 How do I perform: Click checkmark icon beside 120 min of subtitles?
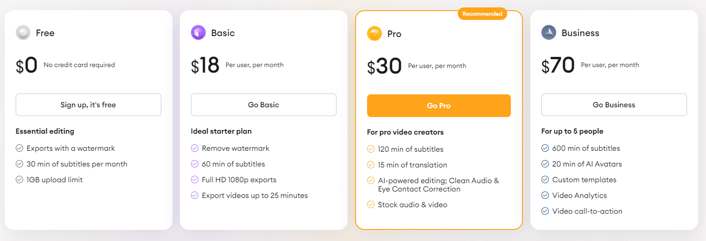371,149
